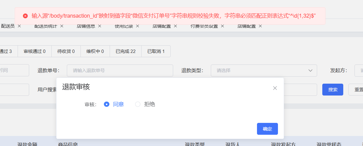
Task: Switch to the 使用记录 tab
Action: (124, 26)
